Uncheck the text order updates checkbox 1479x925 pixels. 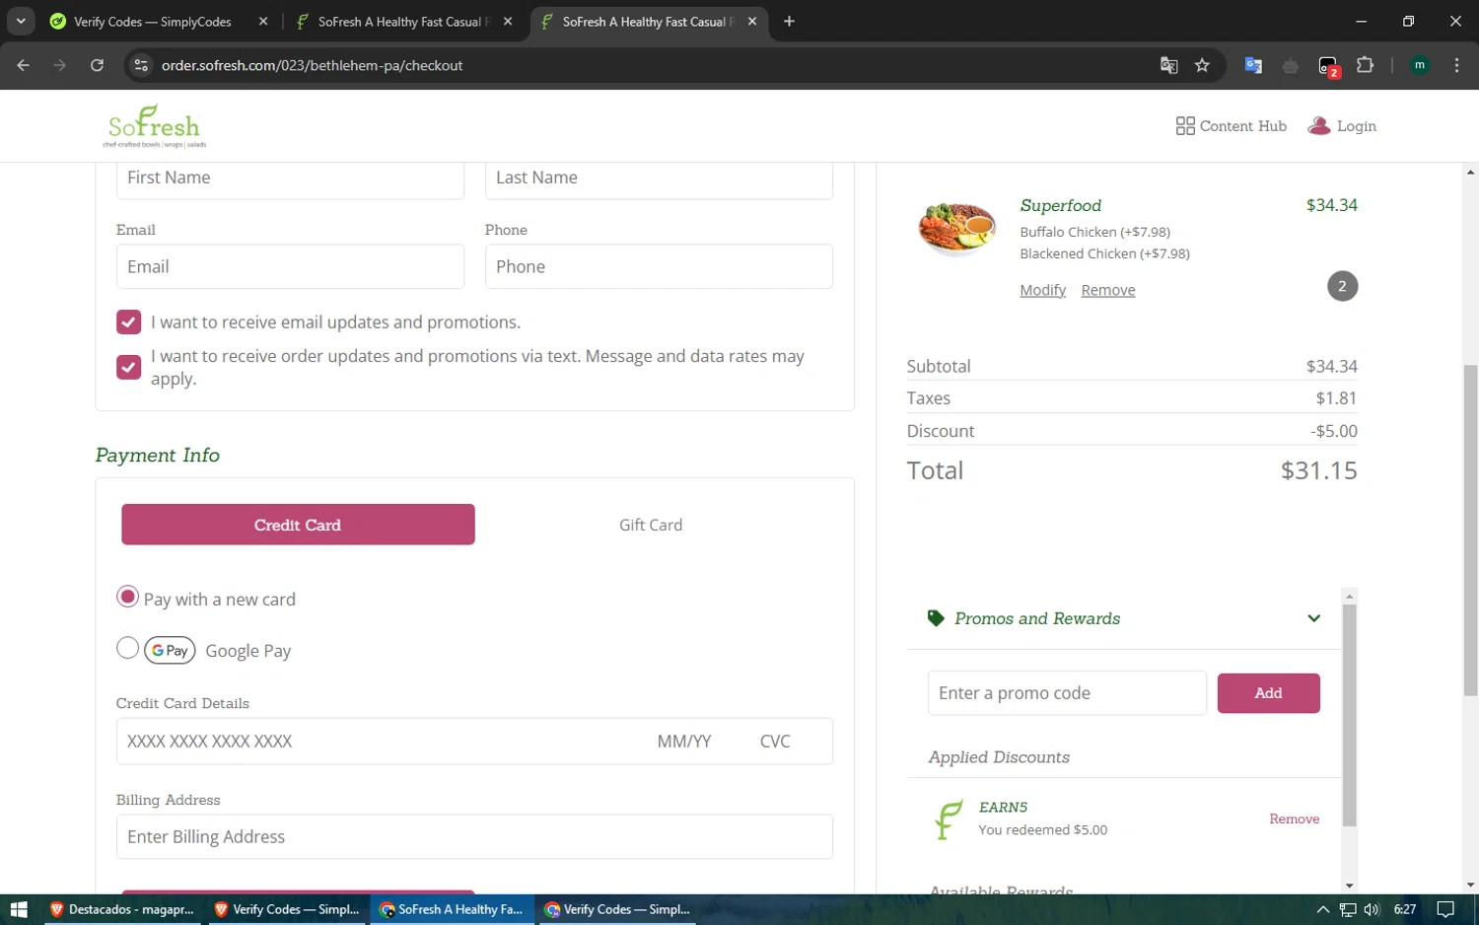pyautogui.click(x=128, y=367)
